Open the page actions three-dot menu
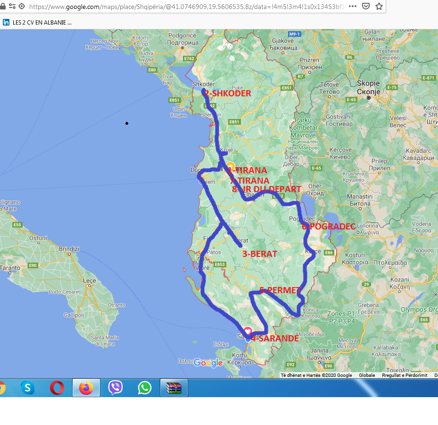 point(353,6)
